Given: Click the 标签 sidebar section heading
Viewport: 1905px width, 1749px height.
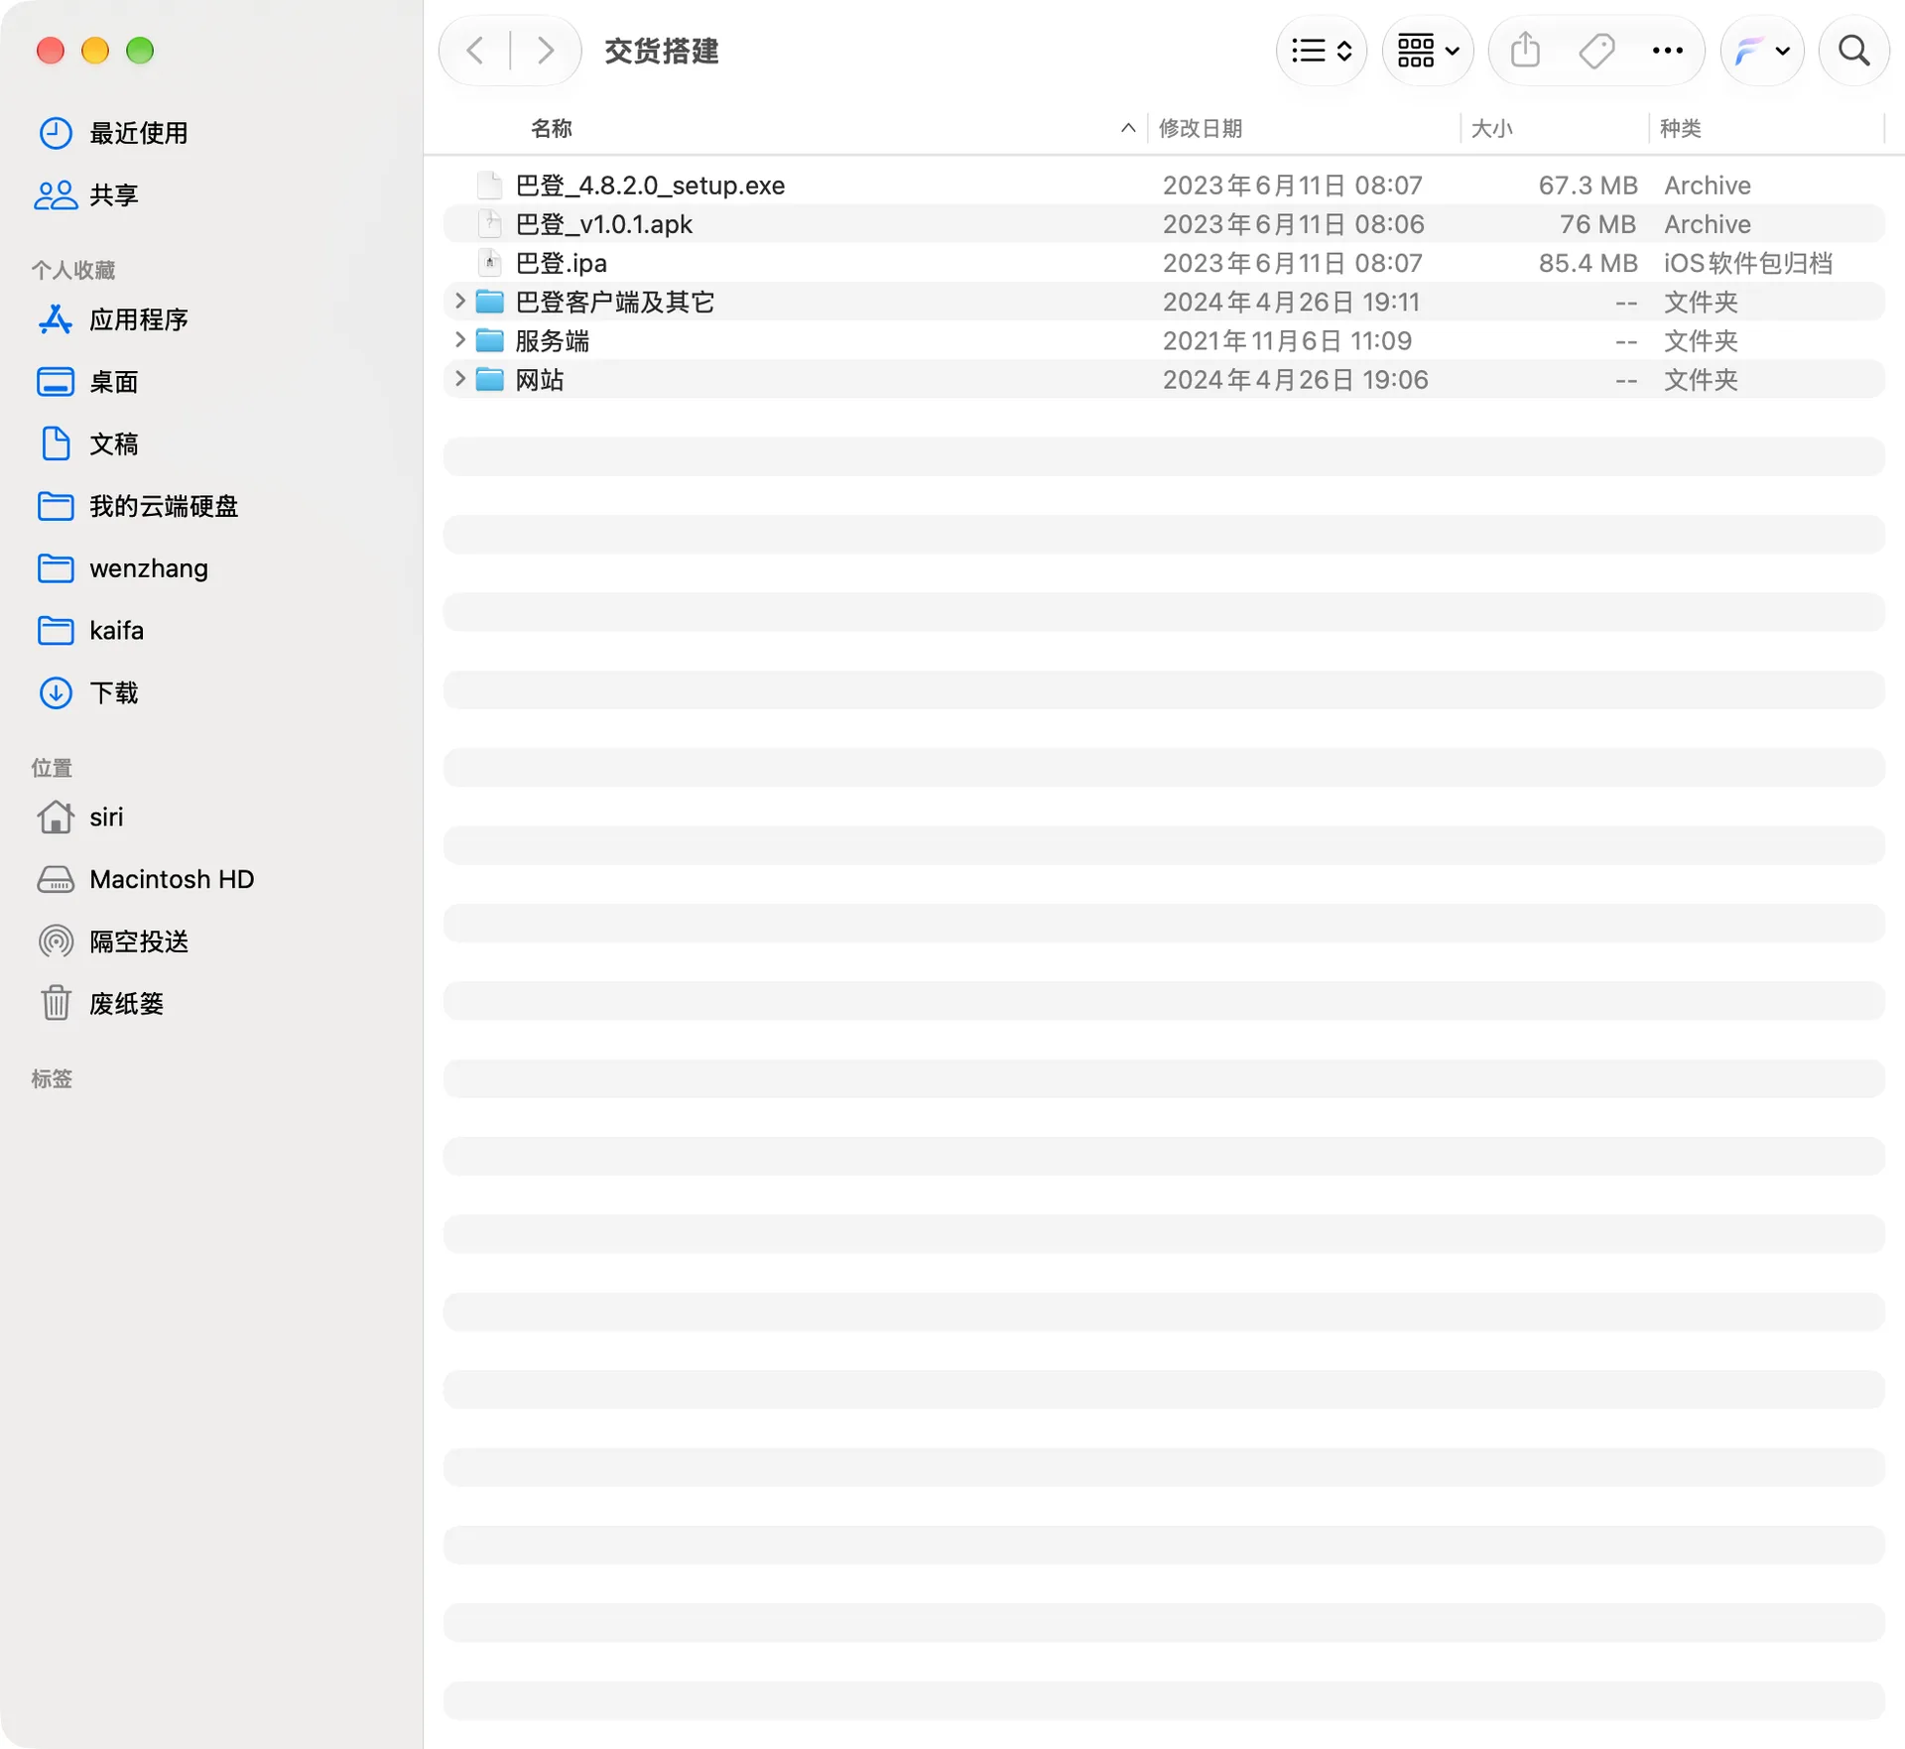Looking at the screenshot, I should (x=52, y=1078).
